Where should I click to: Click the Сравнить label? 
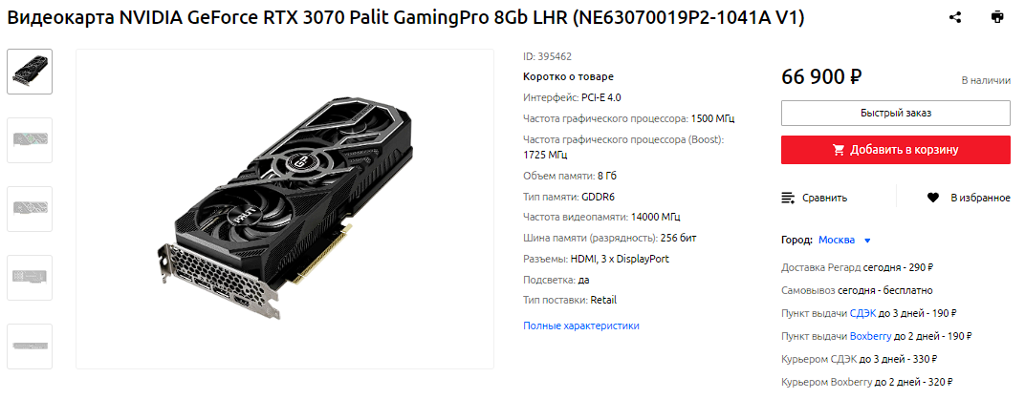pyautogui.click(x=824, y=198)
